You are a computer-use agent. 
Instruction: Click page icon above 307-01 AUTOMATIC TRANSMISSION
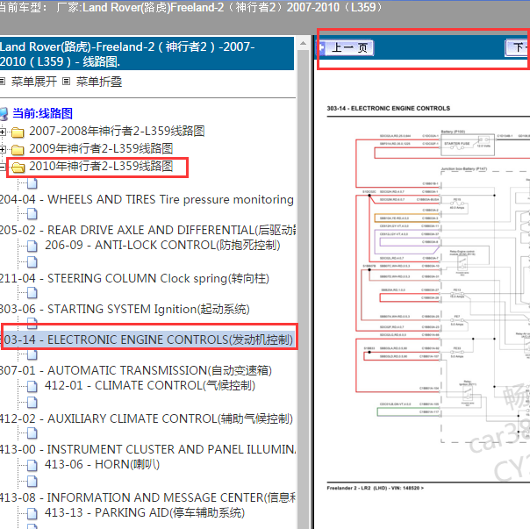pos(32,354)
